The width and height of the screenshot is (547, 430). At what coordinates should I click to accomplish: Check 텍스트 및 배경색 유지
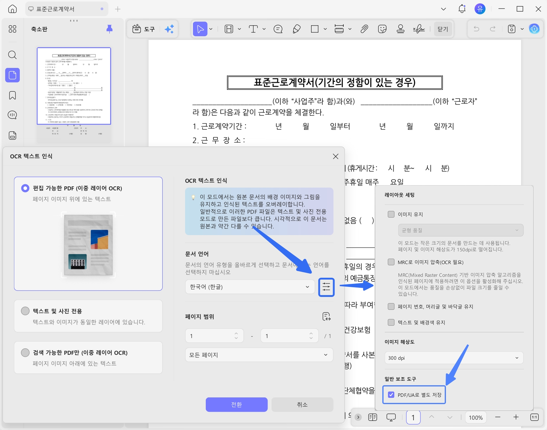click(x=391, y=322)
